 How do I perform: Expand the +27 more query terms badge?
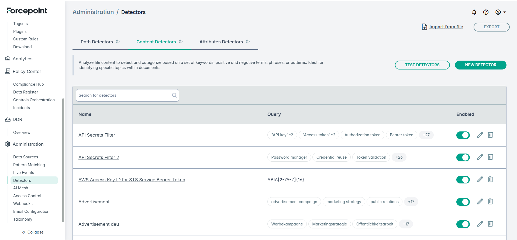[x=426, y=135]
